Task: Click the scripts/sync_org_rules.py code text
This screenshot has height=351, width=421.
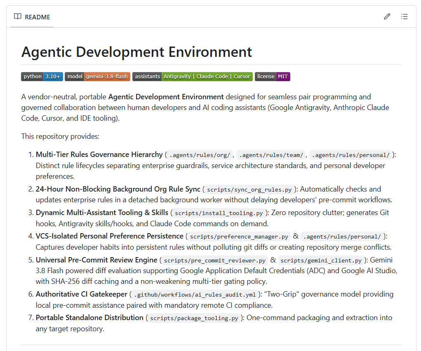Action: [x=249, y=190]
